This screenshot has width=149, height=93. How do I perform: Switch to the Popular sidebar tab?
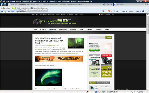point(92,83)
